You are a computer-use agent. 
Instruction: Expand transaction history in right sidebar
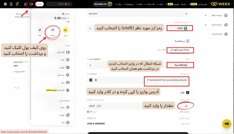pos(206,15)
